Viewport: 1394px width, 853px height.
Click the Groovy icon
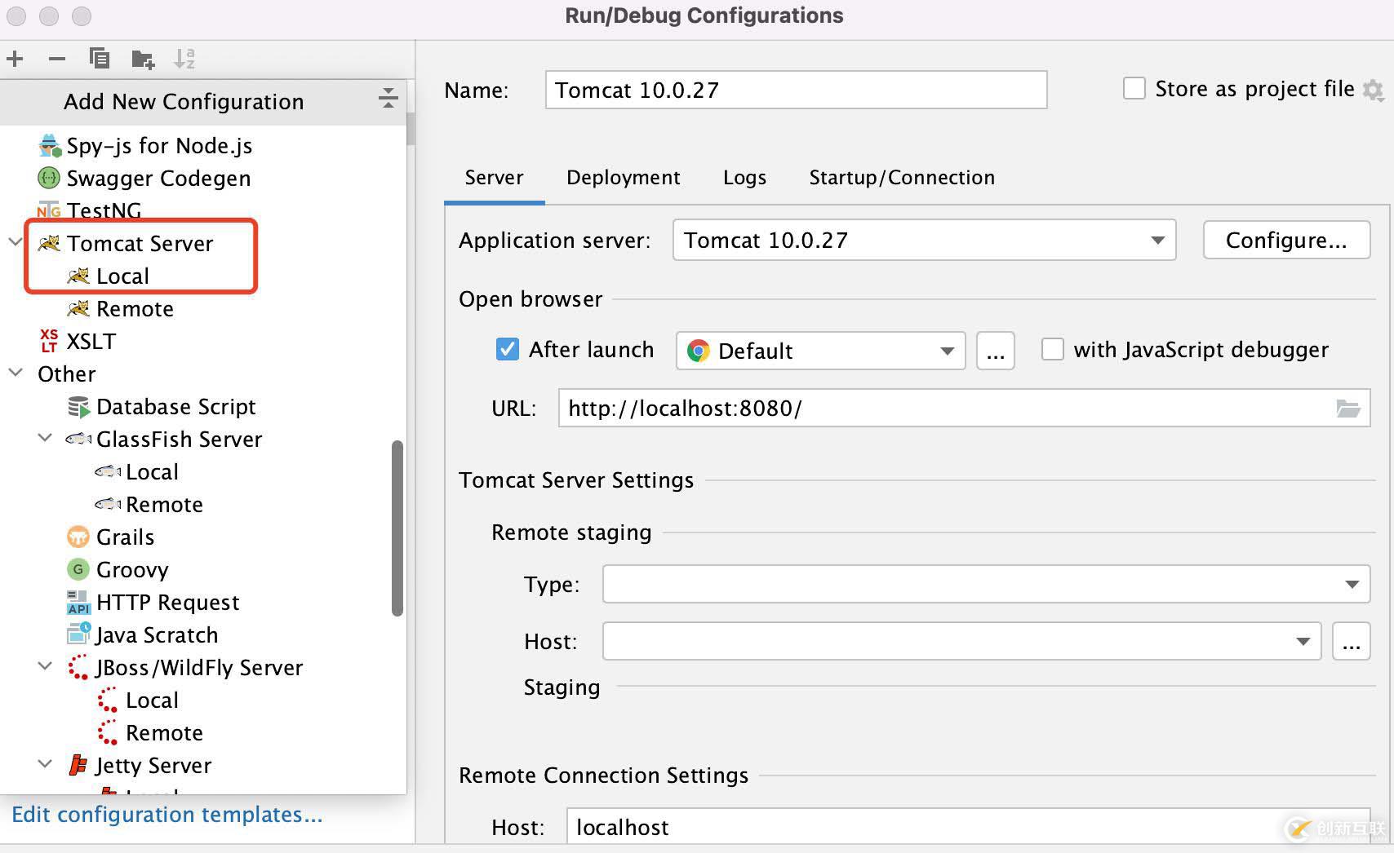click(78, 569)
